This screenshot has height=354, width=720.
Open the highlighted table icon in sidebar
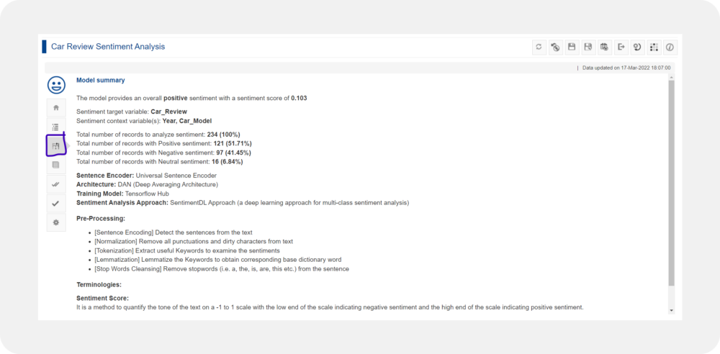tap(56, 146)
